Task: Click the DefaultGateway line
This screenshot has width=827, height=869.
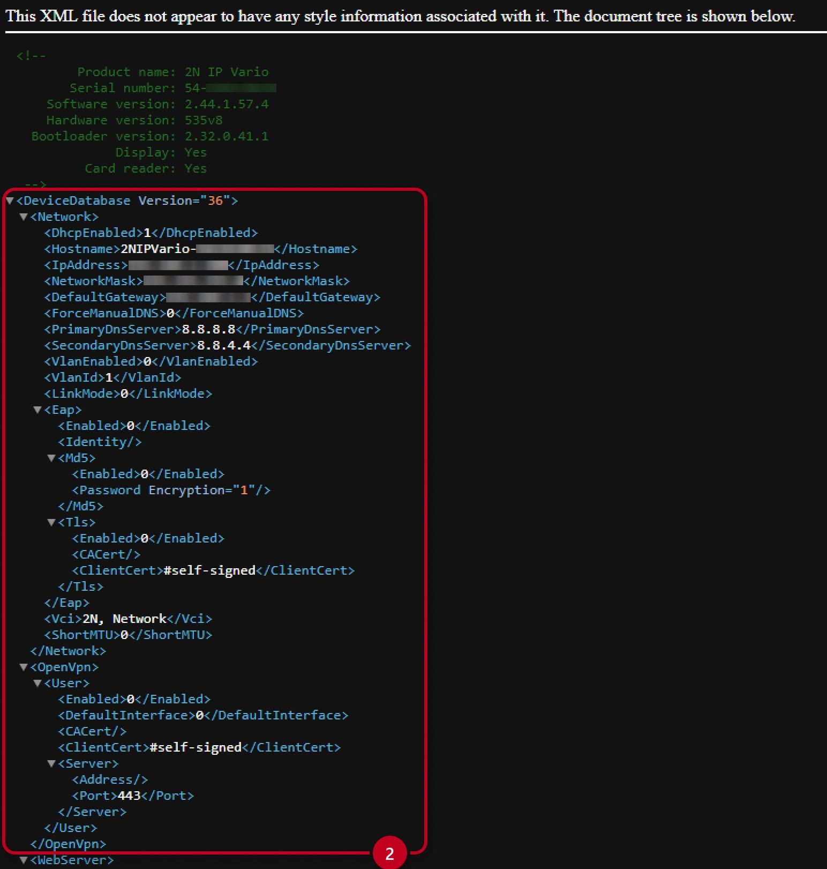Action: [x=212, y=297]
